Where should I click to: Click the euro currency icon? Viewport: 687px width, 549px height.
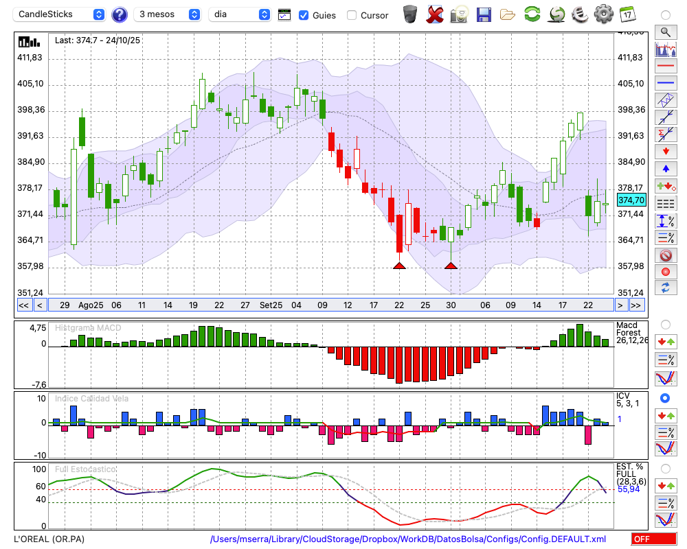click(x=580, y=14)
